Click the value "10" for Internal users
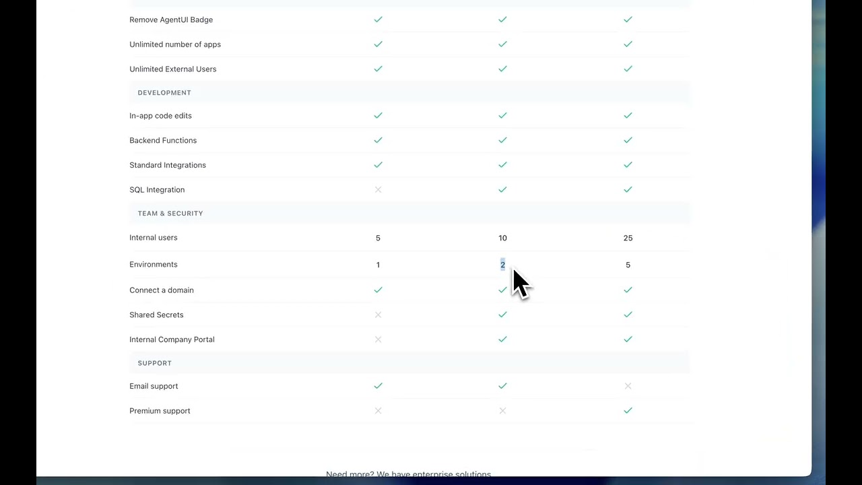 click(502, 238)
